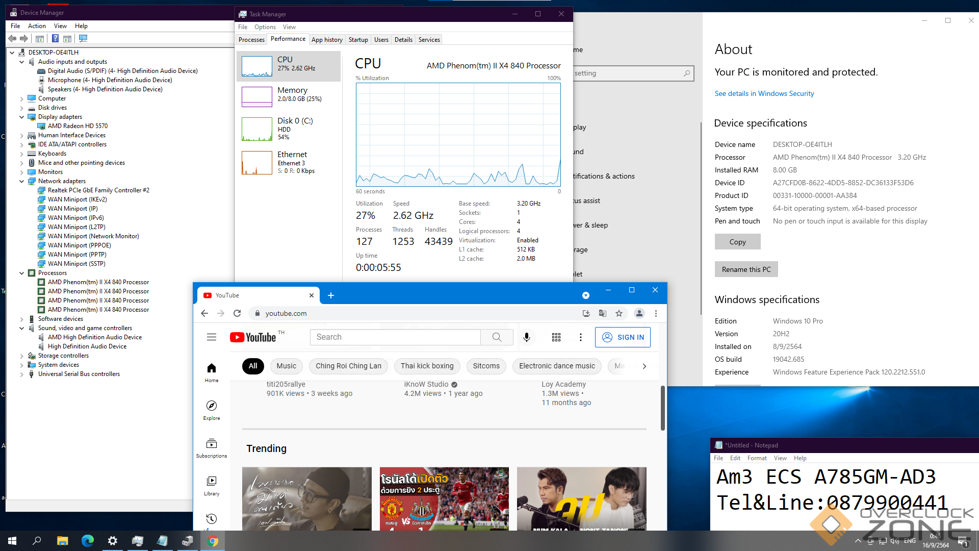The image size is (979, 551).
Task: Open See details in Windows Security link
Action: (x=764, y=93)
